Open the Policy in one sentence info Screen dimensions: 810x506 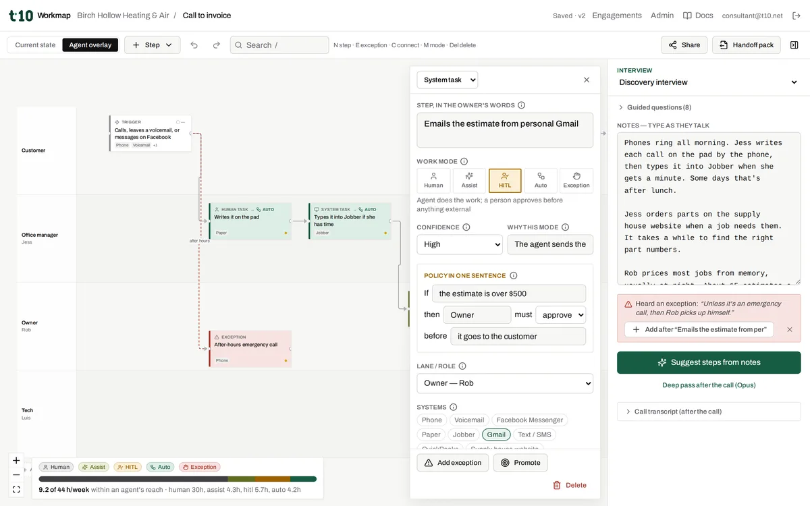click(513, 275)
